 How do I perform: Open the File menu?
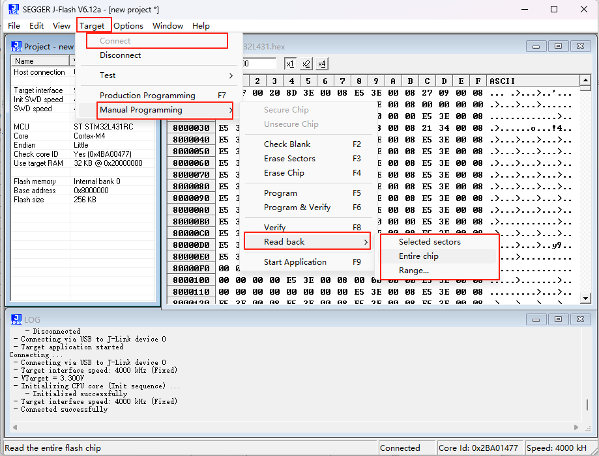point(14,26)
